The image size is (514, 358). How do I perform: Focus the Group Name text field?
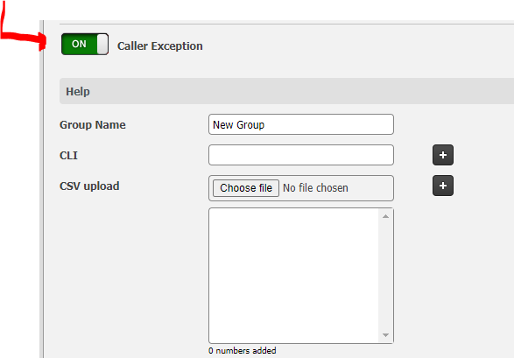(x=301, y=124)
